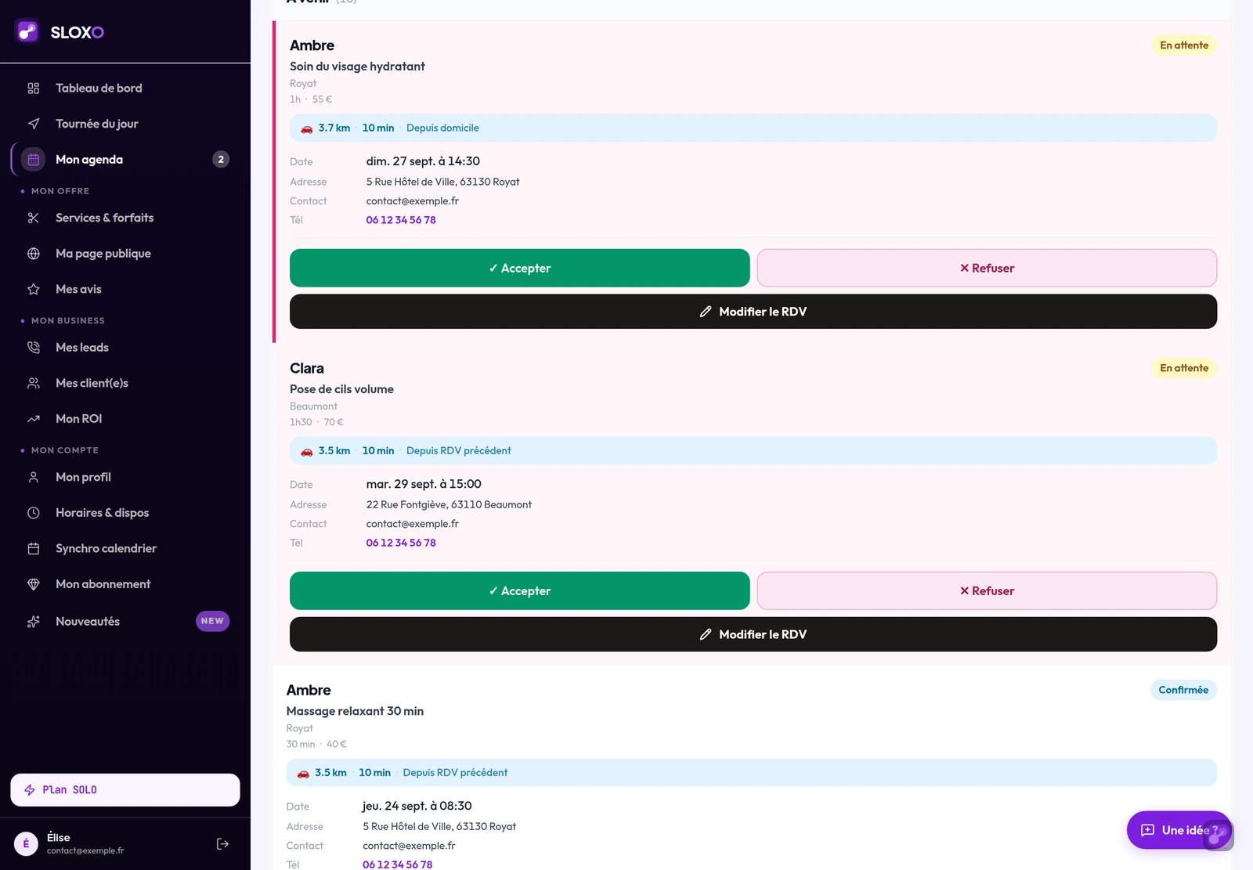This screenshot has height=870, width=1253.
Task: Navigate to Synchro calendrier
Action: (x=125, y=548)
